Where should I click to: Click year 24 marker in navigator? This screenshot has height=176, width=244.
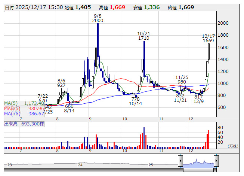[x=80, y=165]
